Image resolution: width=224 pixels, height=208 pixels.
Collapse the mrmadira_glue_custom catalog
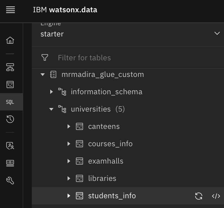coord(43,74)
